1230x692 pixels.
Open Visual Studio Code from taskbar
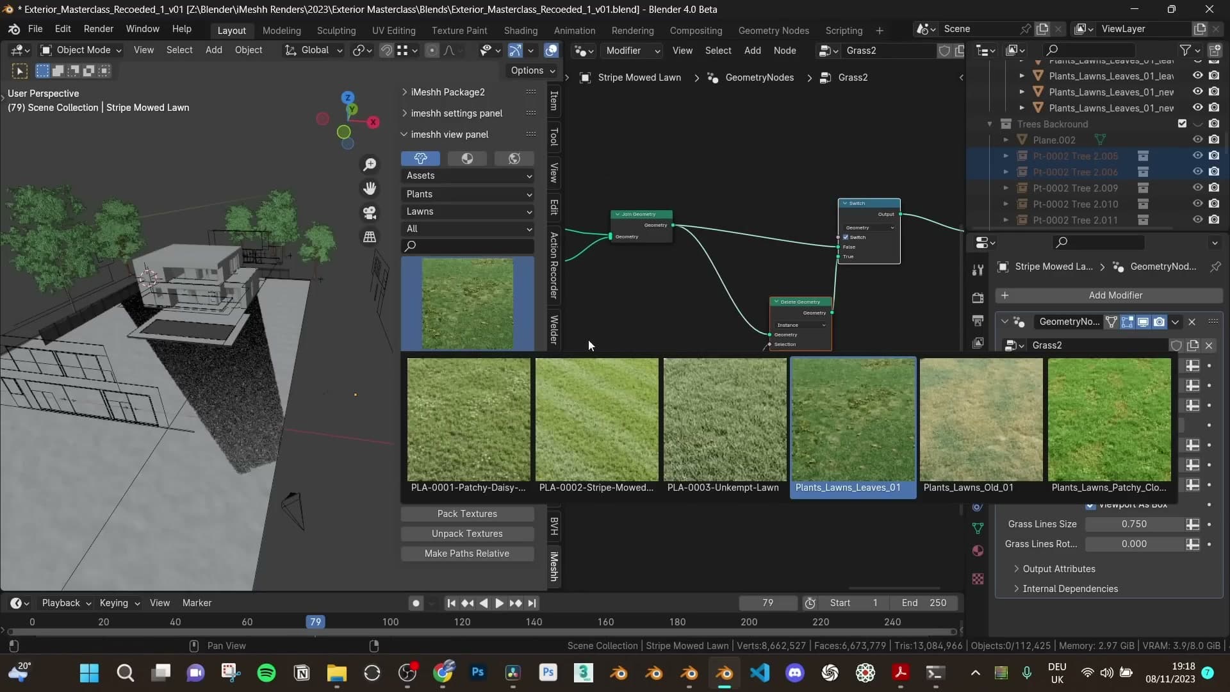(760, 673)
